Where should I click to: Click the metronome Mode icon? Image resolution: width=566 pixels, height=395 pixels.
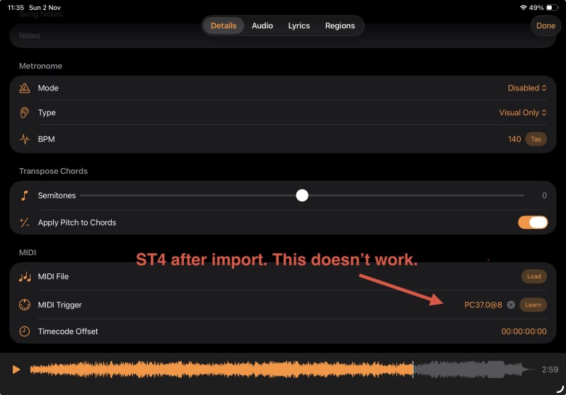pos(25,88)
